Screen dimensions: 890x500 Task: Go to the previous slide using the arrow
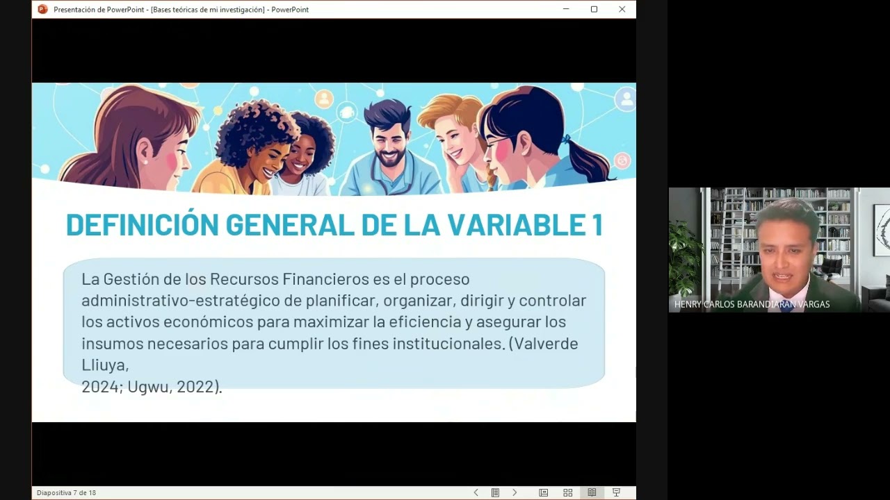pyautogui.click(x=476, y=492)
